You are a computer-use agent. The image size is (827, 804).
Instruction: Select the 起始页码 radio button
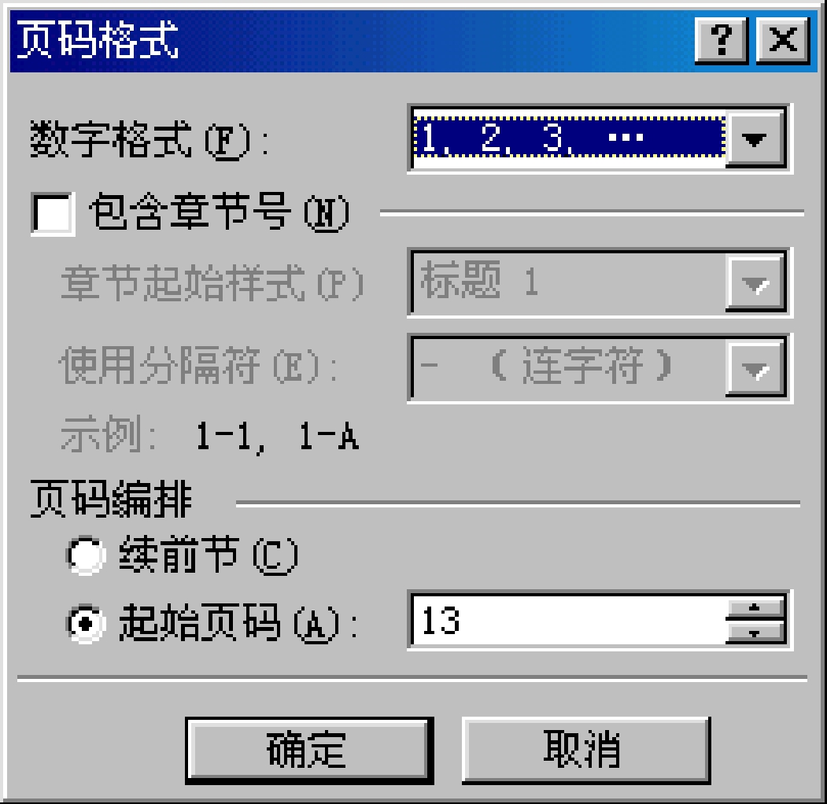tap(86, 624)
